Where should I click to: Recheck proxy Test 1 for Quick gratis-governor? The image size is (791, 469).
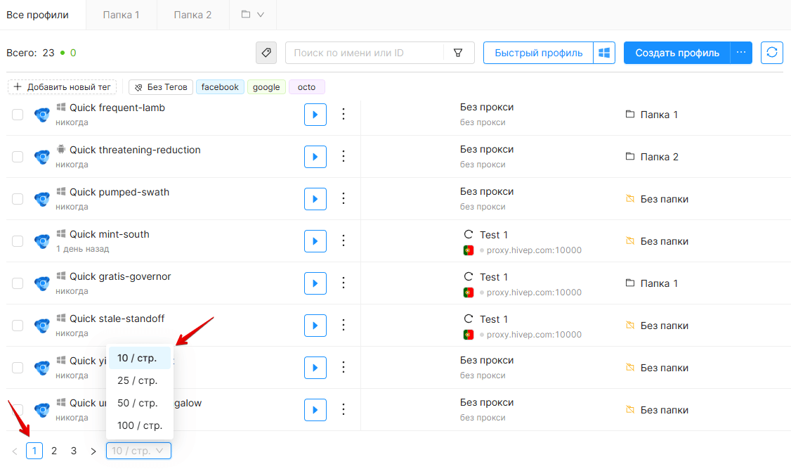tap(468, 276)
